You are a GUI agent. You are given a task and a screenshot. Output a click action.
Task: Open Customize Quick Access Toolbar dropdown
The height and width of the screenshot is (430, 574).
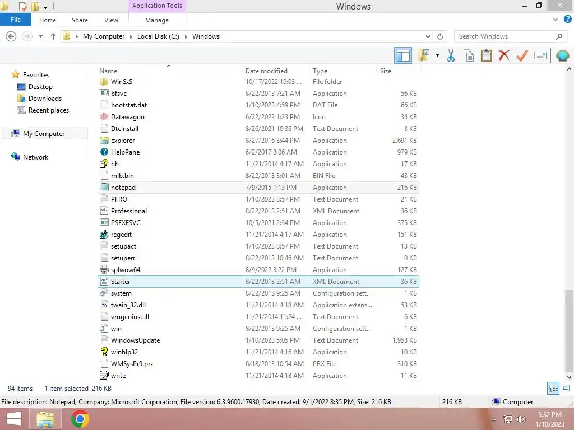(45, 7)
